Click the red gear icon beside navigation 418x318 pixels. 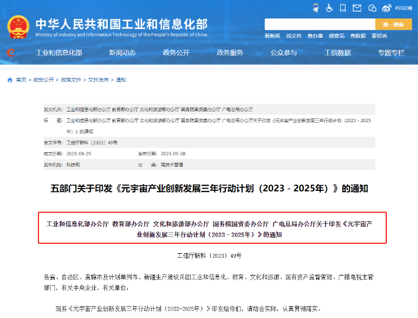[11, 52]
